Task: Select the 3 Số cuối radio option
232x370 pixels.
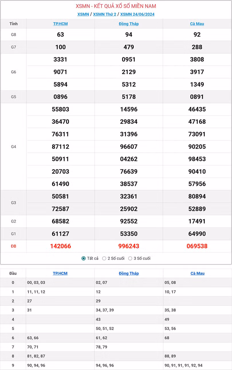Action: (130, 258)
